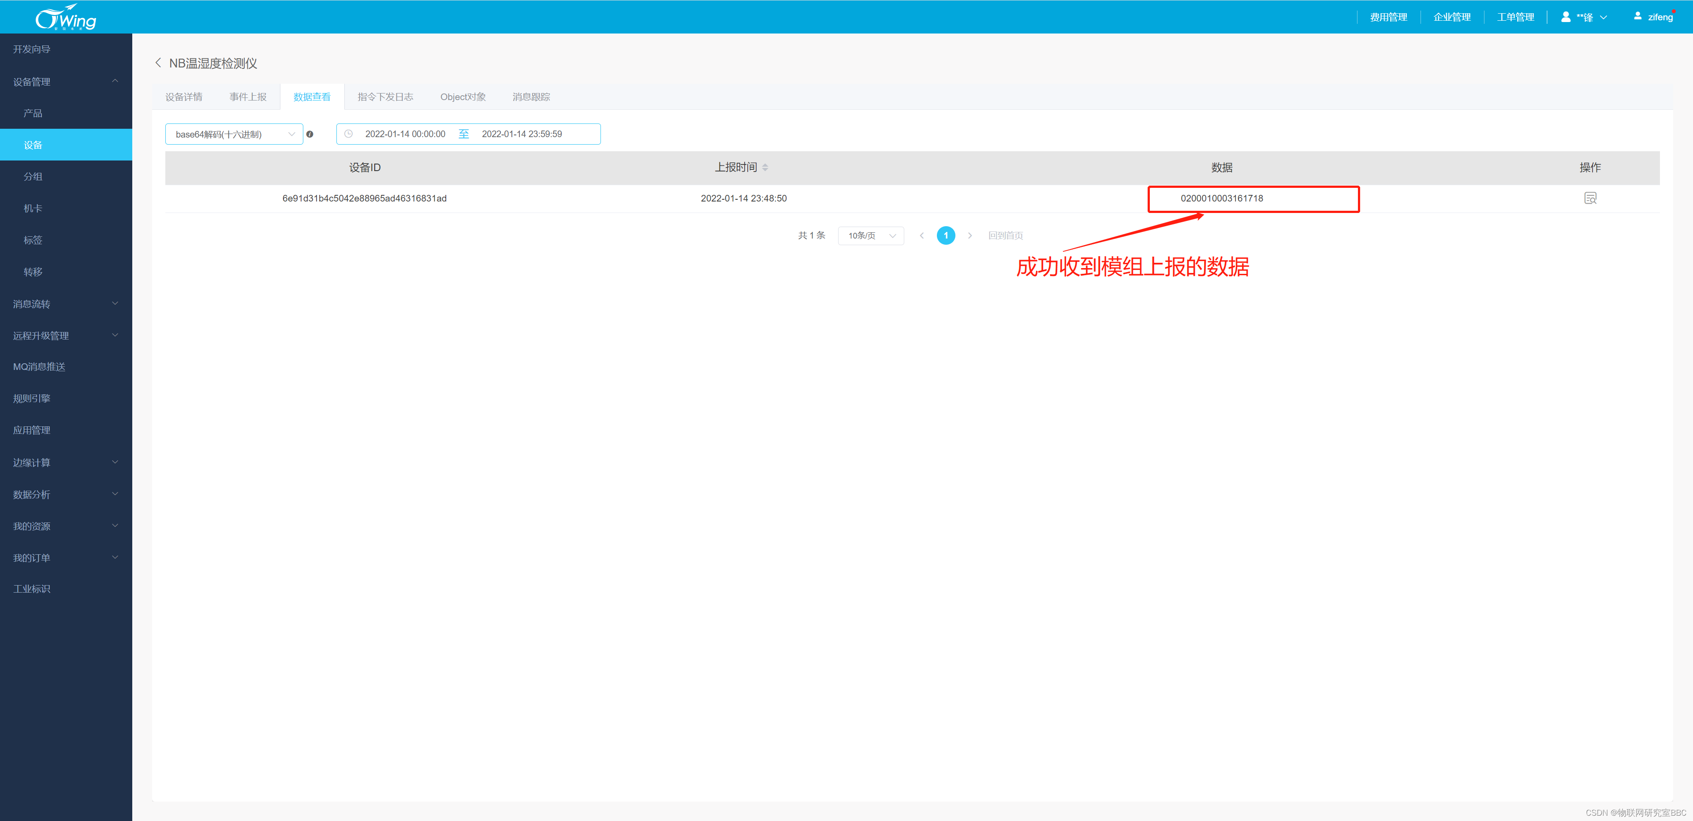
Task: Open **锋 account dropdown
Action: [x=1585, y=17]
